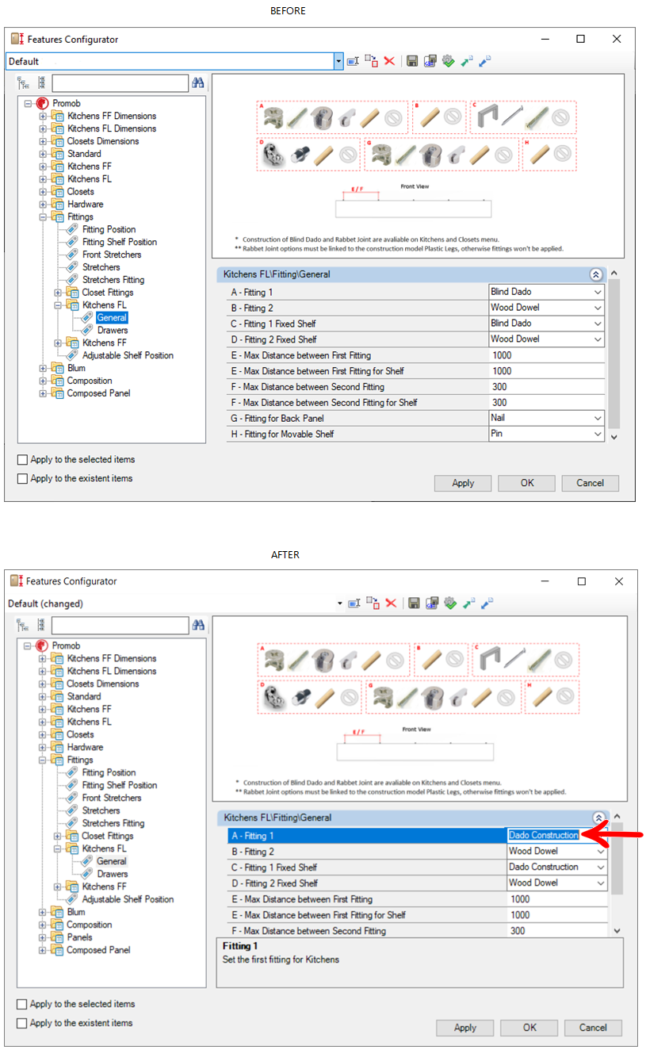The width and height of the screenshot is (646, 1061).
Task: Open configuration name dropdown in BEFORE window
Action: coord(338,61)
